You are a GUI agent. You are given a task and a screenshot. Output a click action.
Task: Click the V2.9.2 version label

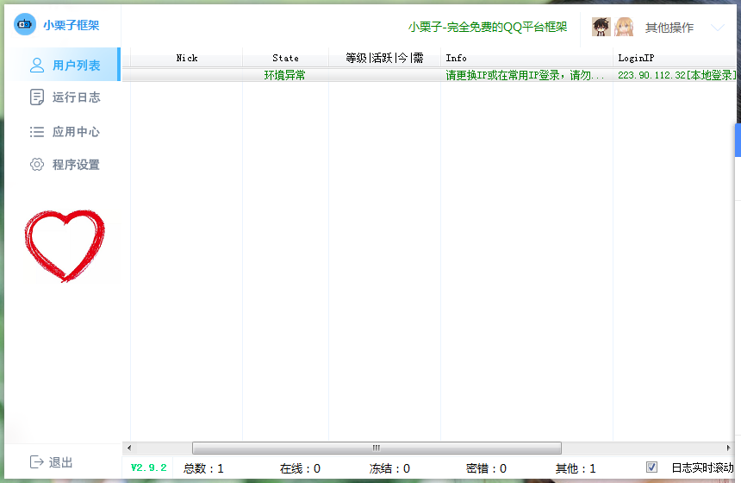point(148,467)
